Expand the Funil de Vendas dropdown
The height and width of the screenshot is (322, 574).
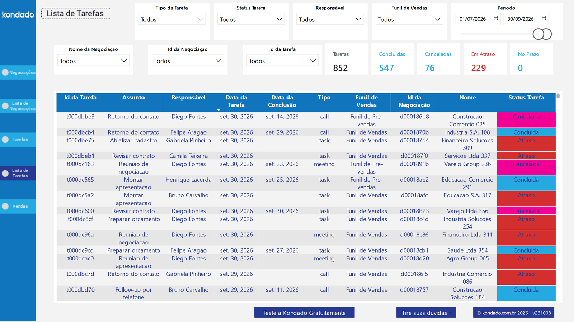coord(409,19)
